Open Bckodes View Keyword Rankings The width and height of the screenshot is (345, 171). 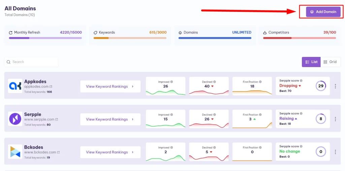(110, 152)
